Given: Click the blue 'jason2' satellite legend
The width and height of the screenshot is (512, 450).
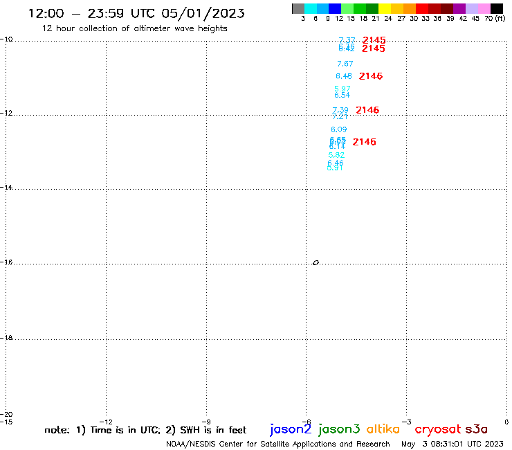Looking at the screenshot, I should point(291,430).
